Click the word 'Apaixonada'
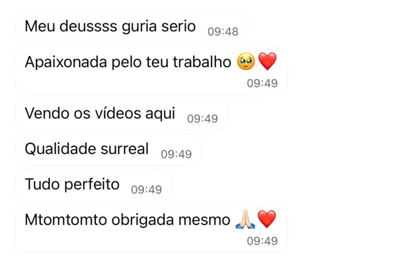 (x=66, y=63)
